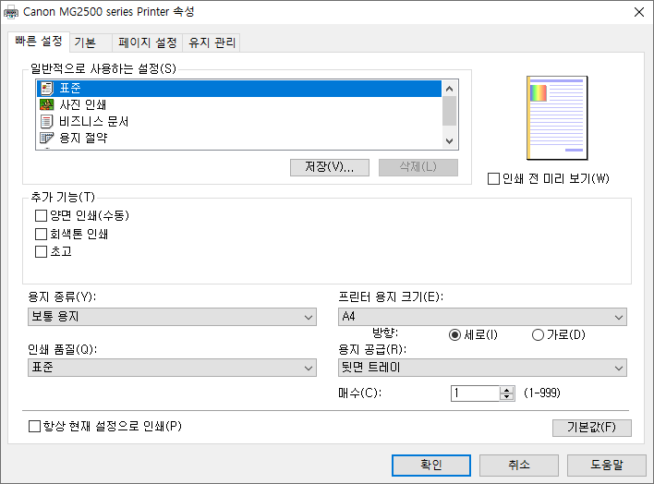654x484 pixels.
Task: Increase copies with 매수 up arrow
Action: coord(507,390)
